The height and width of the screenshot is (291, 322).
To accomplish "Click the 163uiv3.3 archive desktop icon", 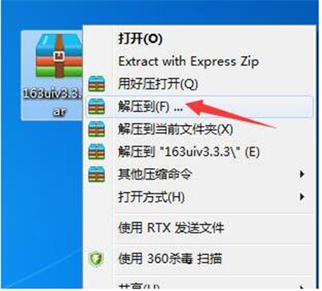I will point(59,56).
